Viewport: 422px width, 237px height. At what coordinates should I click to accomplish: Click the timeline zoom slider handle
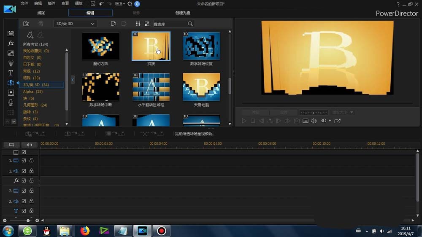click(28, 221)
